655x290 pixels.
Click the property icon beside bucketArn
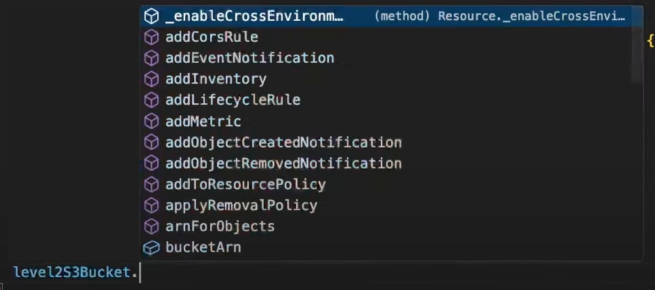click(x=151, y=247)
